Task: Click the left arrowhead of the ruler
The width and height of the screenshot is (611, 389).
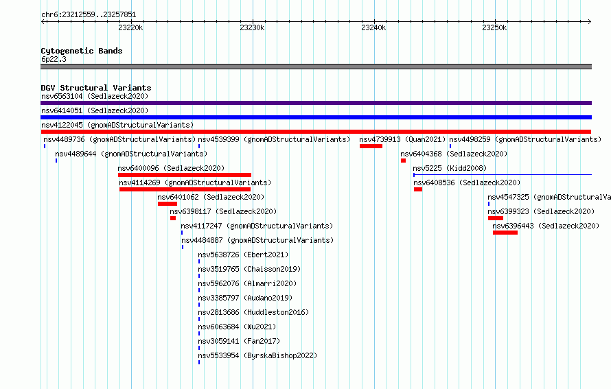Action: pyautogui.click(x=43, y=21)
